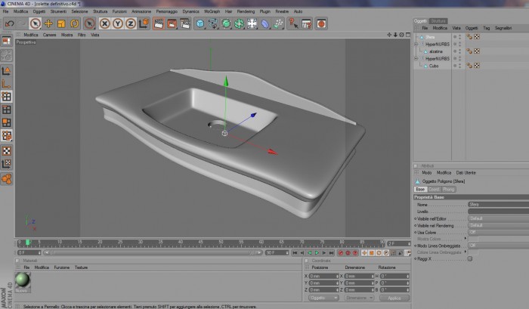
Task: Switch to polygon mode in sidebar
Action: (6, 122)
